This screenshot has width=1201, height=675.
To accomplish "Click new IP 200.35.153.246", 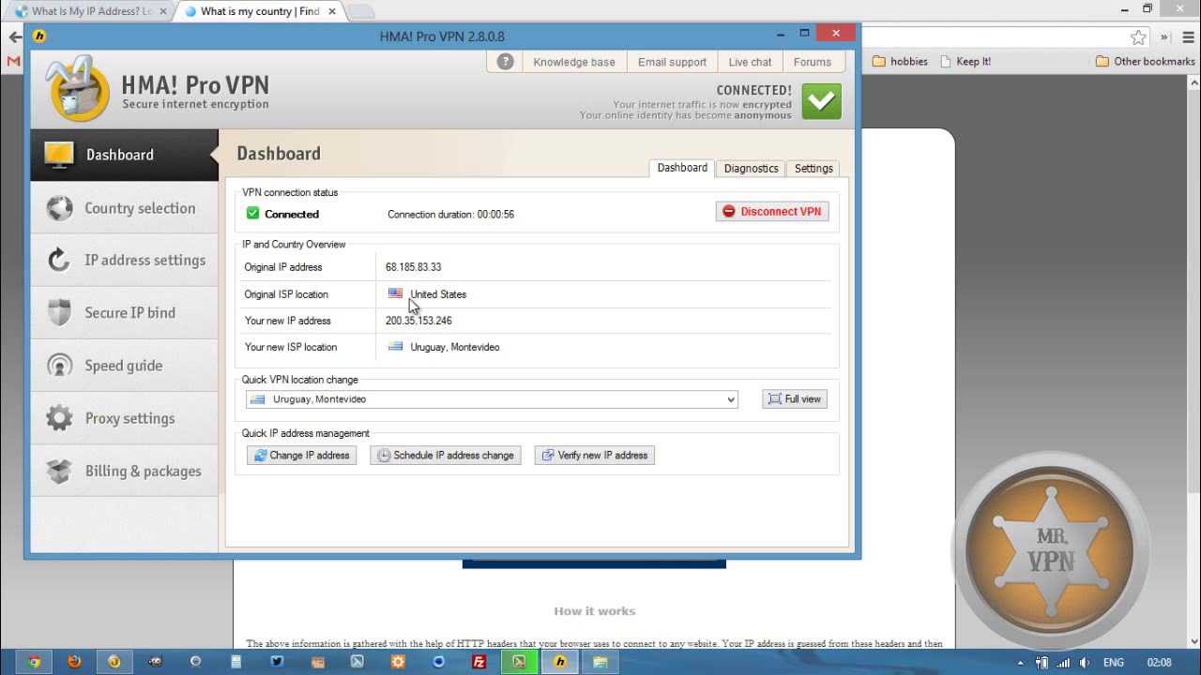I will [x=418, y=321].
